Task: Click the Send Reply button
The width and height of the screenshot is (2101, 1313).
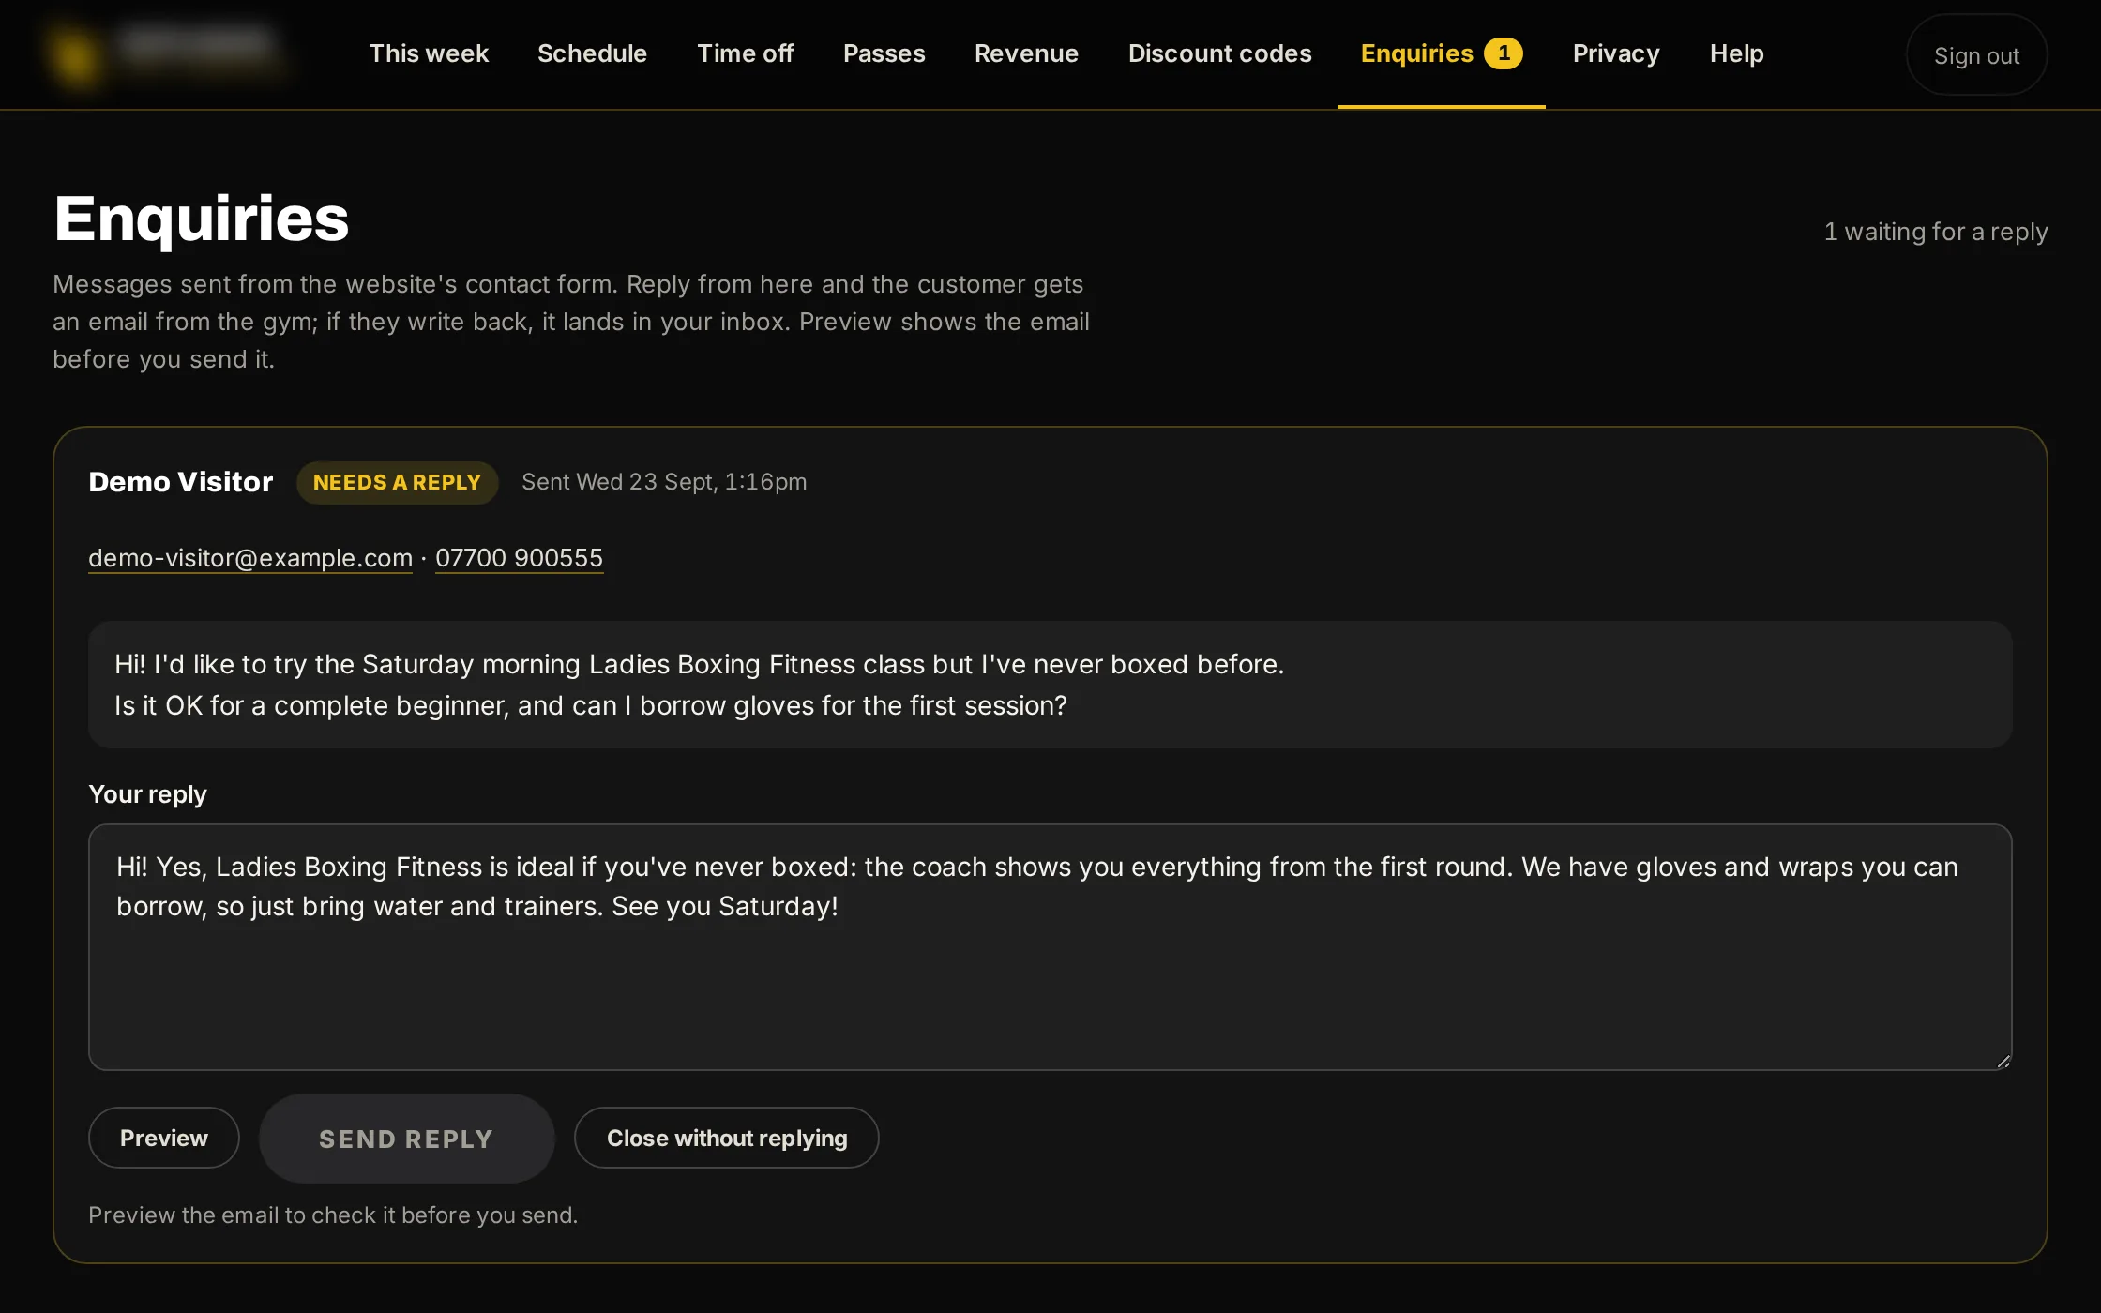Action: (x=406, y=1139)
